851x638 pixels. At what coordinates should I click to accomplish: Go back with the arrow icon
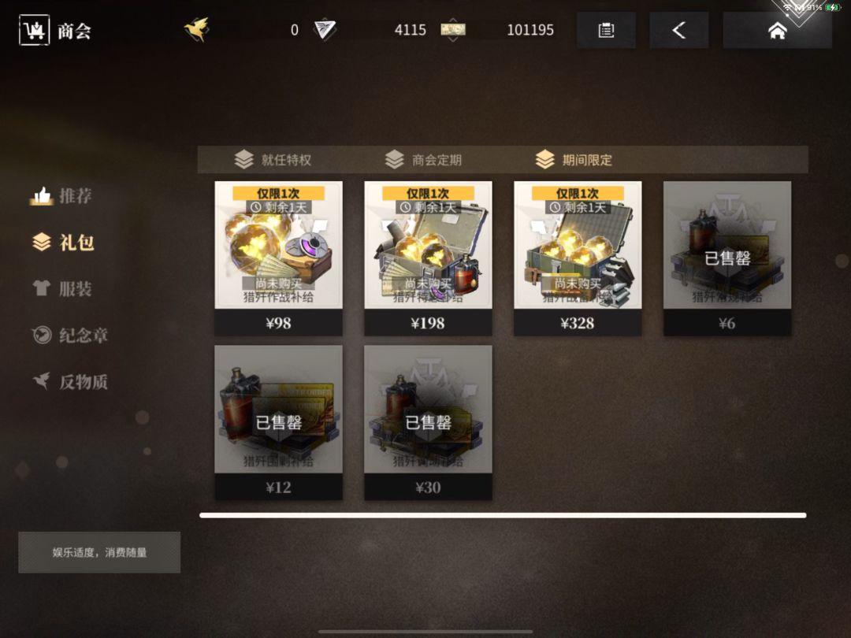(x=679, y=31)
